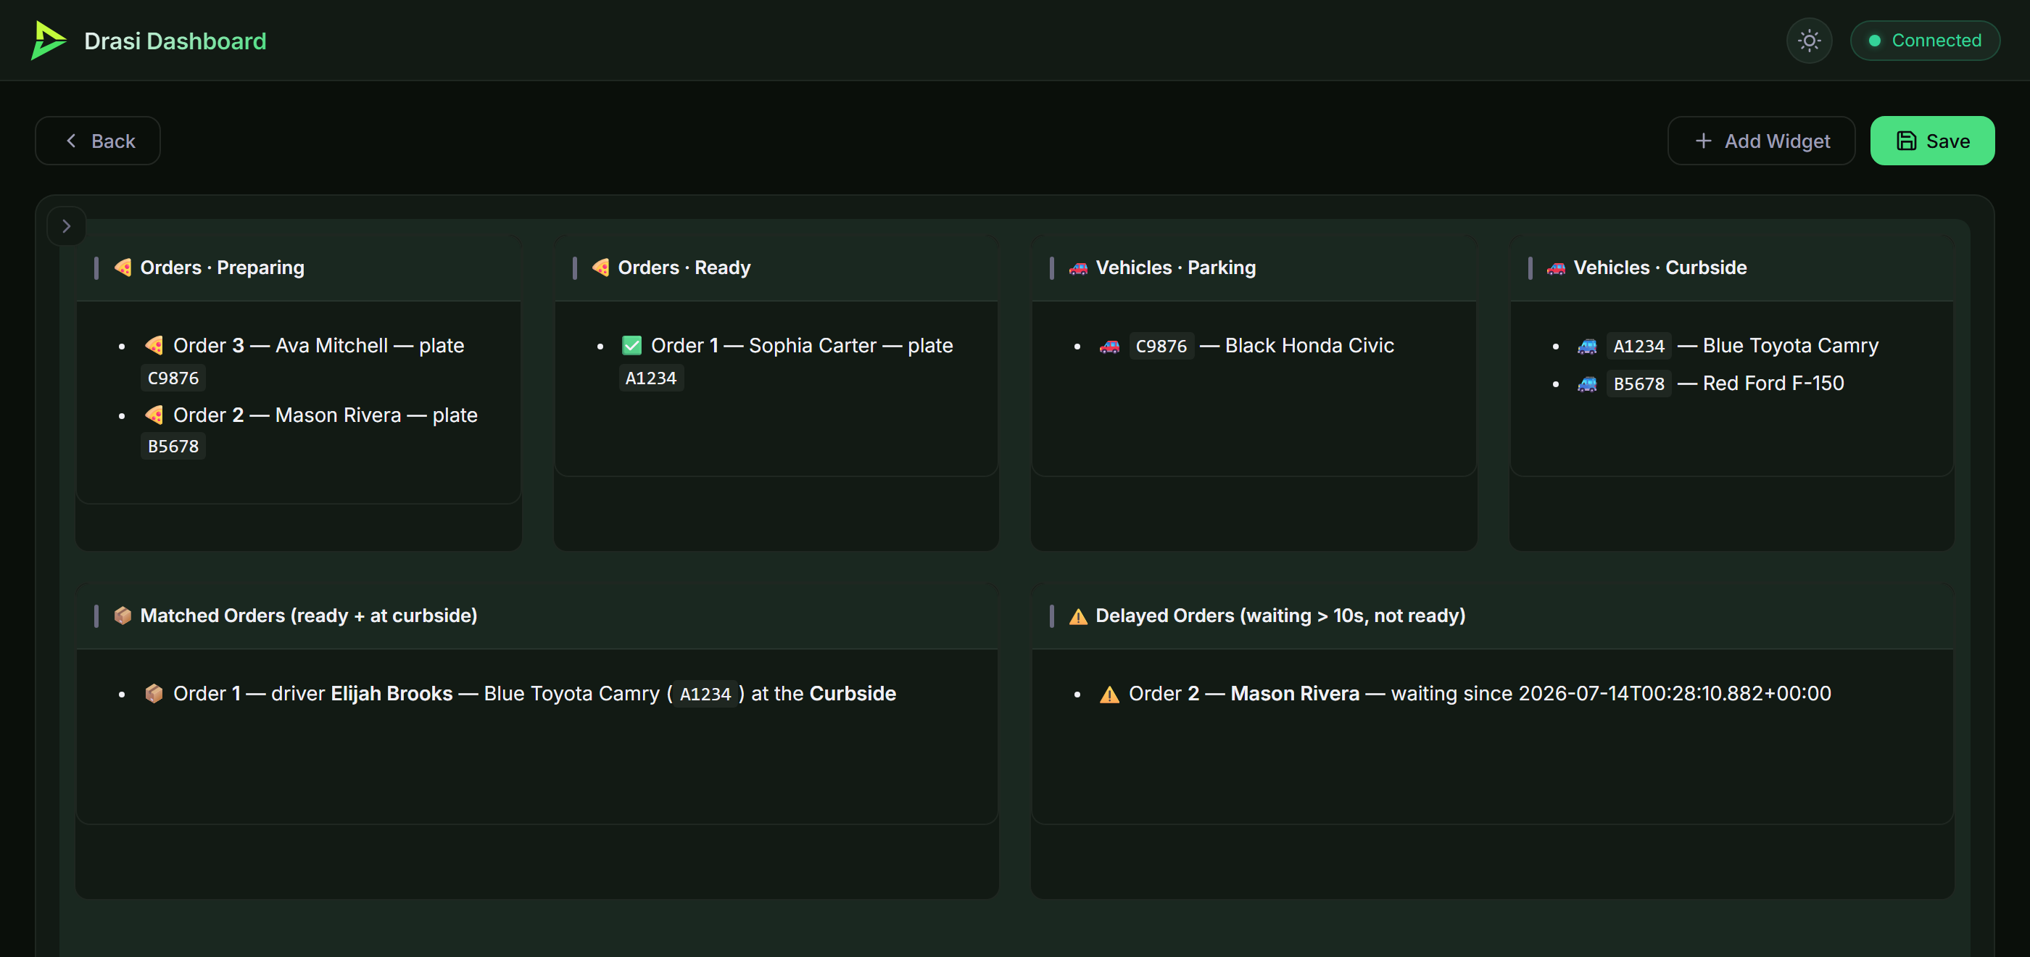2030x957 pixels.
Task: Click the package icon in Matched Orders header
Action: click(123, 615)
